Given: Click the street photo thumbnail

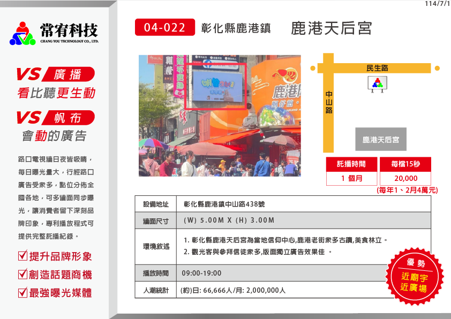Looking at the screenshot, I should tap(219, 116).
